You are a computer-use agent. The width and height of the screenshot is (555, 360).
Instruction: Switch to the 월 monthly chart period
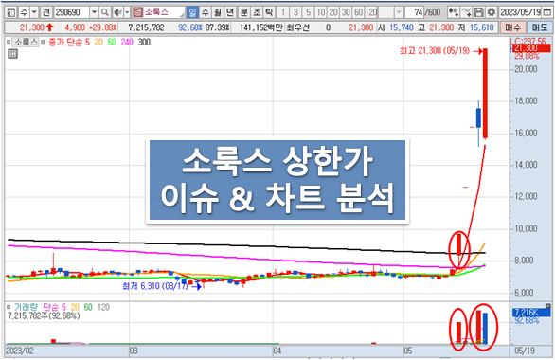point(218,12)
